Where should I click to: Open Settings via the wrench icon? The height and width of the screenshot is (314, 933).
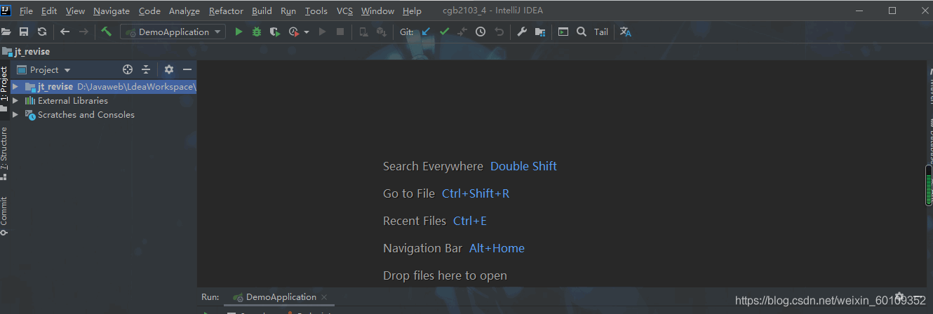tap(522, 32)
